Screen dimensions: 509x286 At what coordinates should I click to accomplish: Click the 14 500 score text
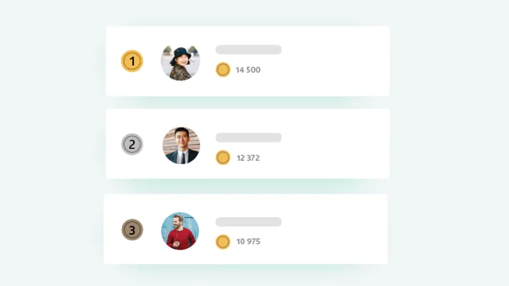pos(248,70)
